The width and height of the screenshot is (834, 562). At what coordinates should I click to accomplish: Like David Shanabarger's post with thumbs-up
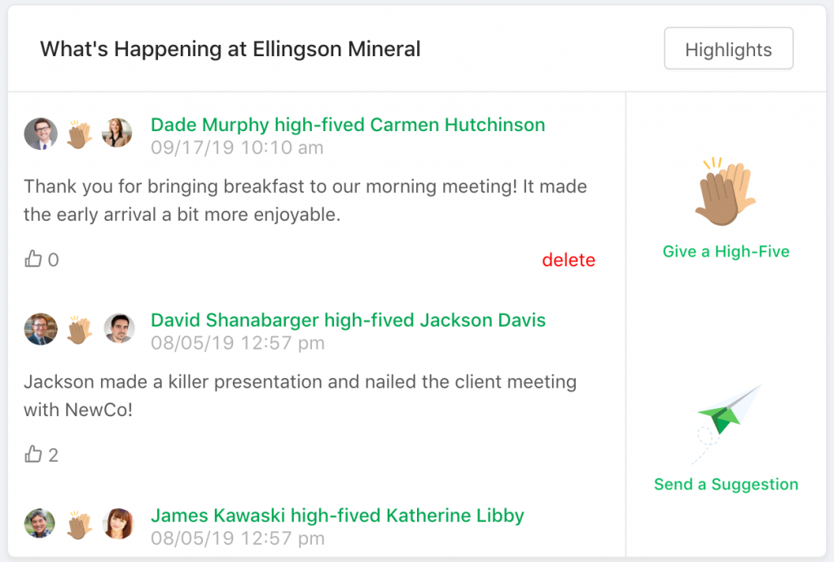[33, 454]
